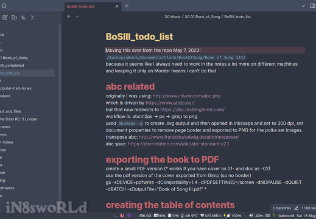Click the -49.9°C temperature indicator
The image size is (316, 219).
pos(189,216)
